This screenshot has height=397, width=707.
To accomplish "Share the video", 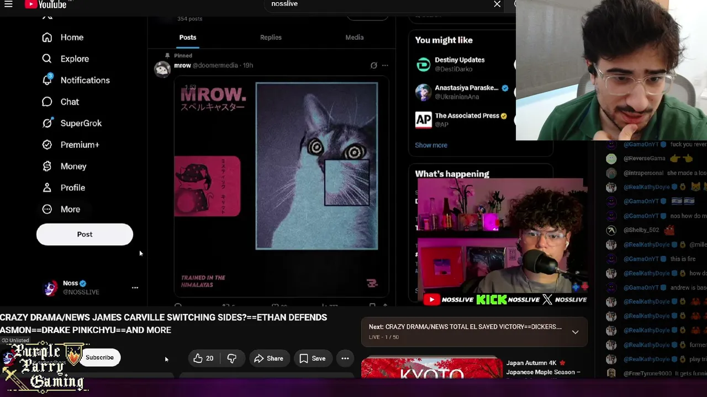I will coord(268,358).
